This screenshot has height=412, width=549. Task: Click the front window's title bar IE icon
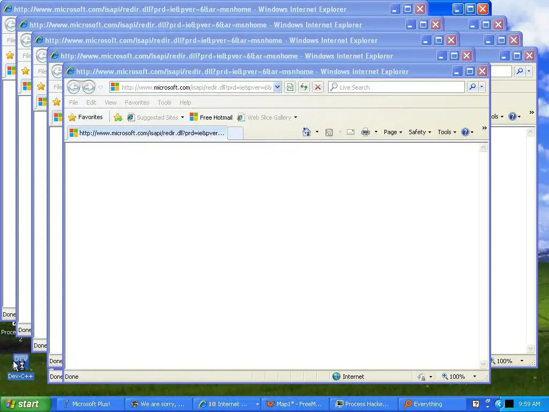point(70,71)
